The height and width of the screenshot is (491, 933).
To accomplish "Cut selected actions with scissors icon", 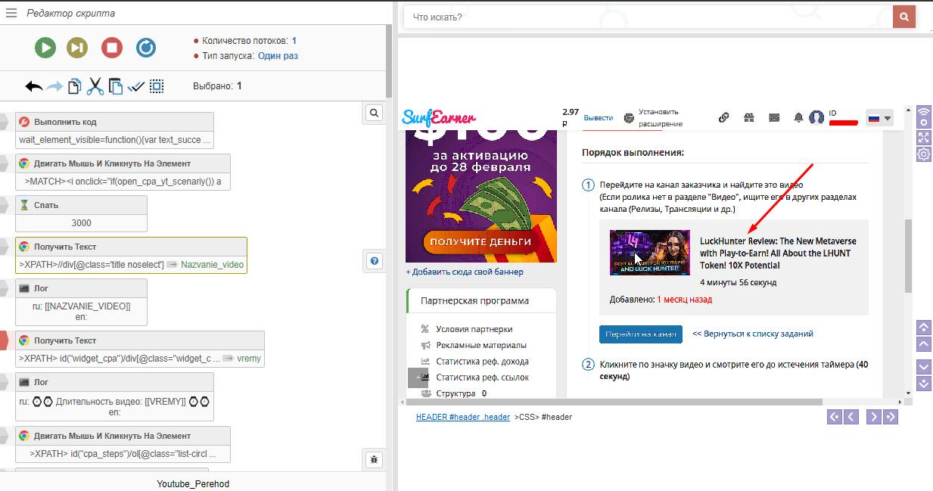I will coord(95,86).
